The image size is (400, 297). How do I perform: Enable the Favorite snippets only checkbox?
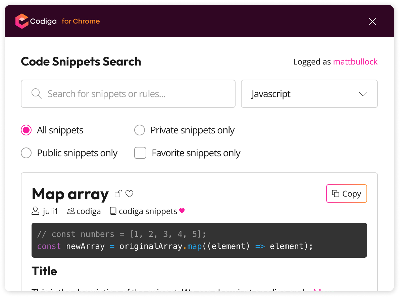point(140,153)
